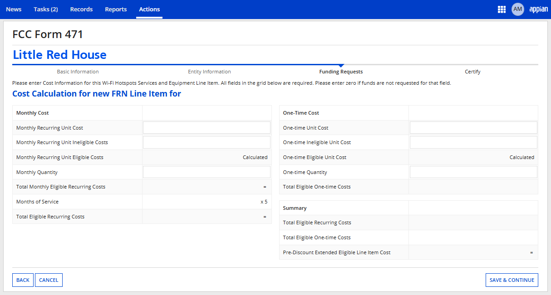Image resolution: width=551 pixels, height=295 pixels.
Task: Focus the Monthly Recurring Unit Ineligible Costs field
Action: pyautogui.click(x=207, y=142)
